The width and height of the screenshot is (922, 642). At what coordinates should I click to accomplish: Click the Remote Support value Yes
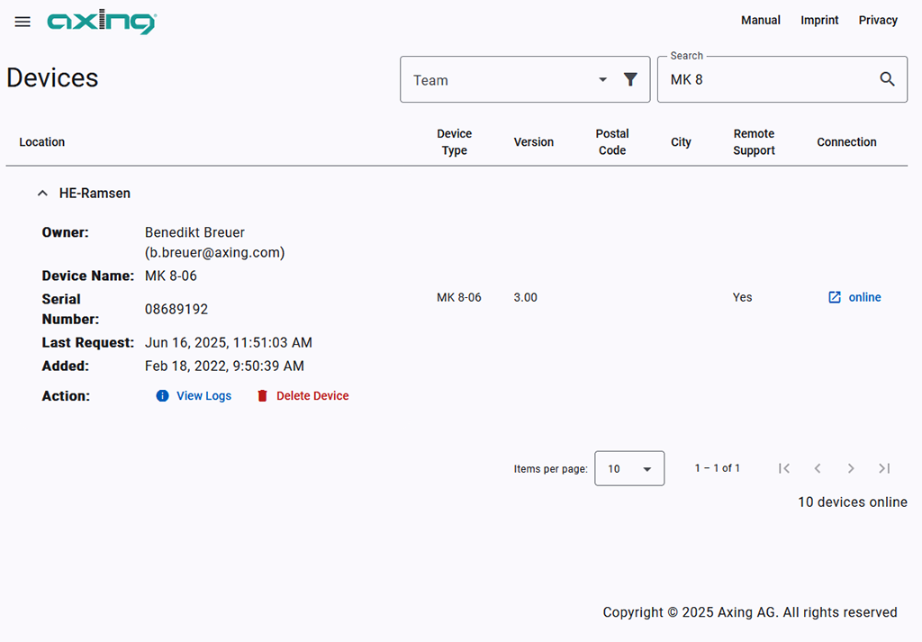coord(742,297)
